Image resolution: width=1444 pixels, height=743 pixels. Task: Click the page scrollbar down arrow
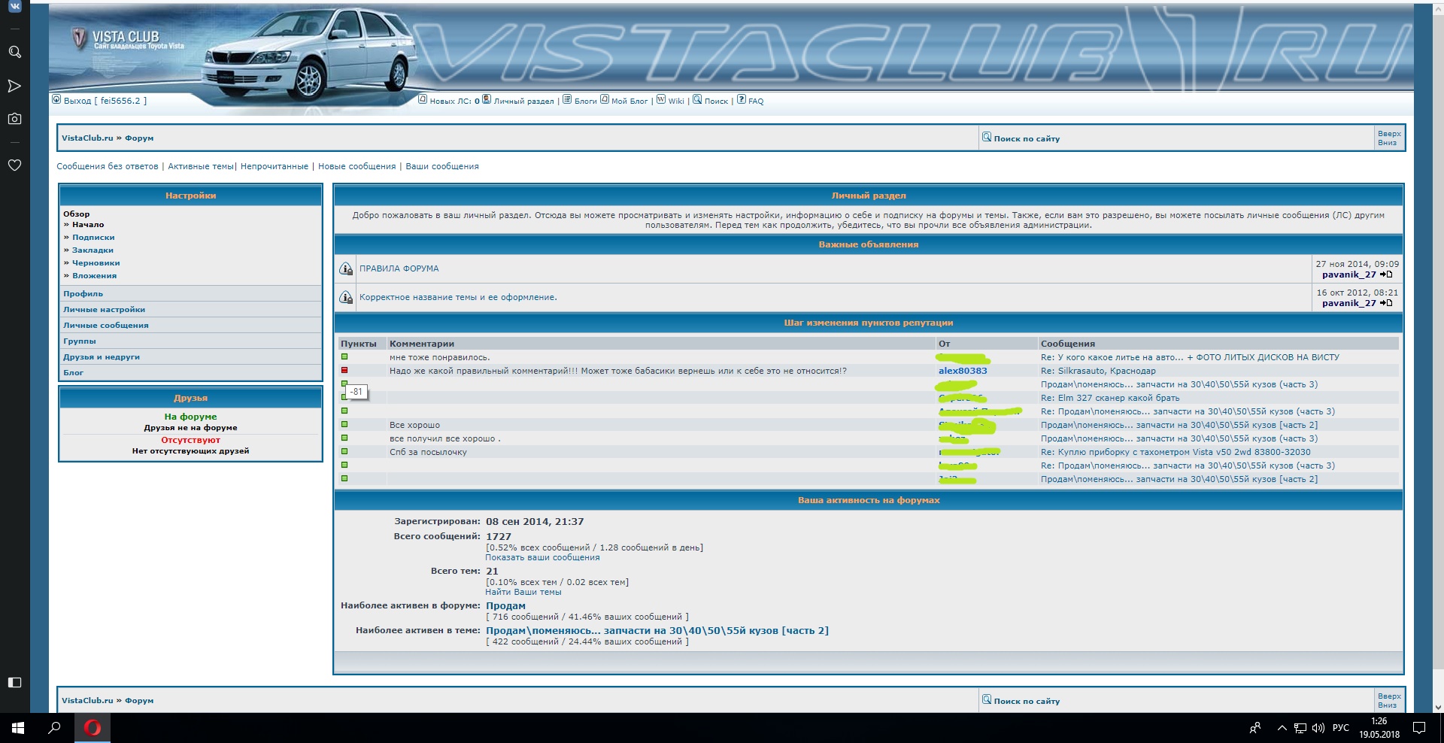coord(1438,707)
